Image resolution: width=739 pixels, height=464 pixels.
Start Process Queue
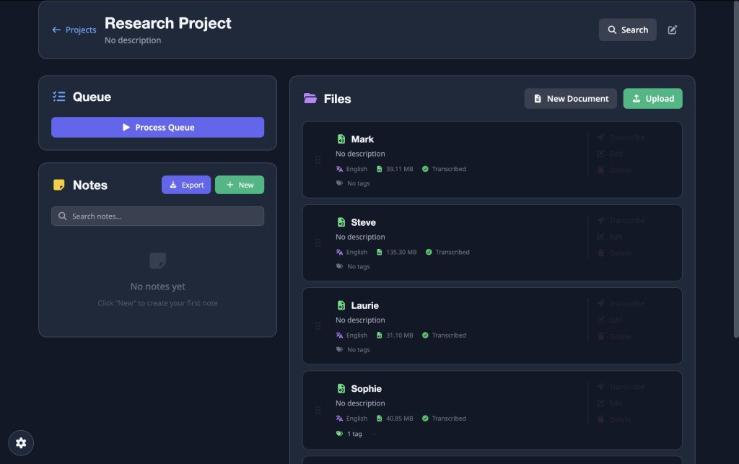158,127
